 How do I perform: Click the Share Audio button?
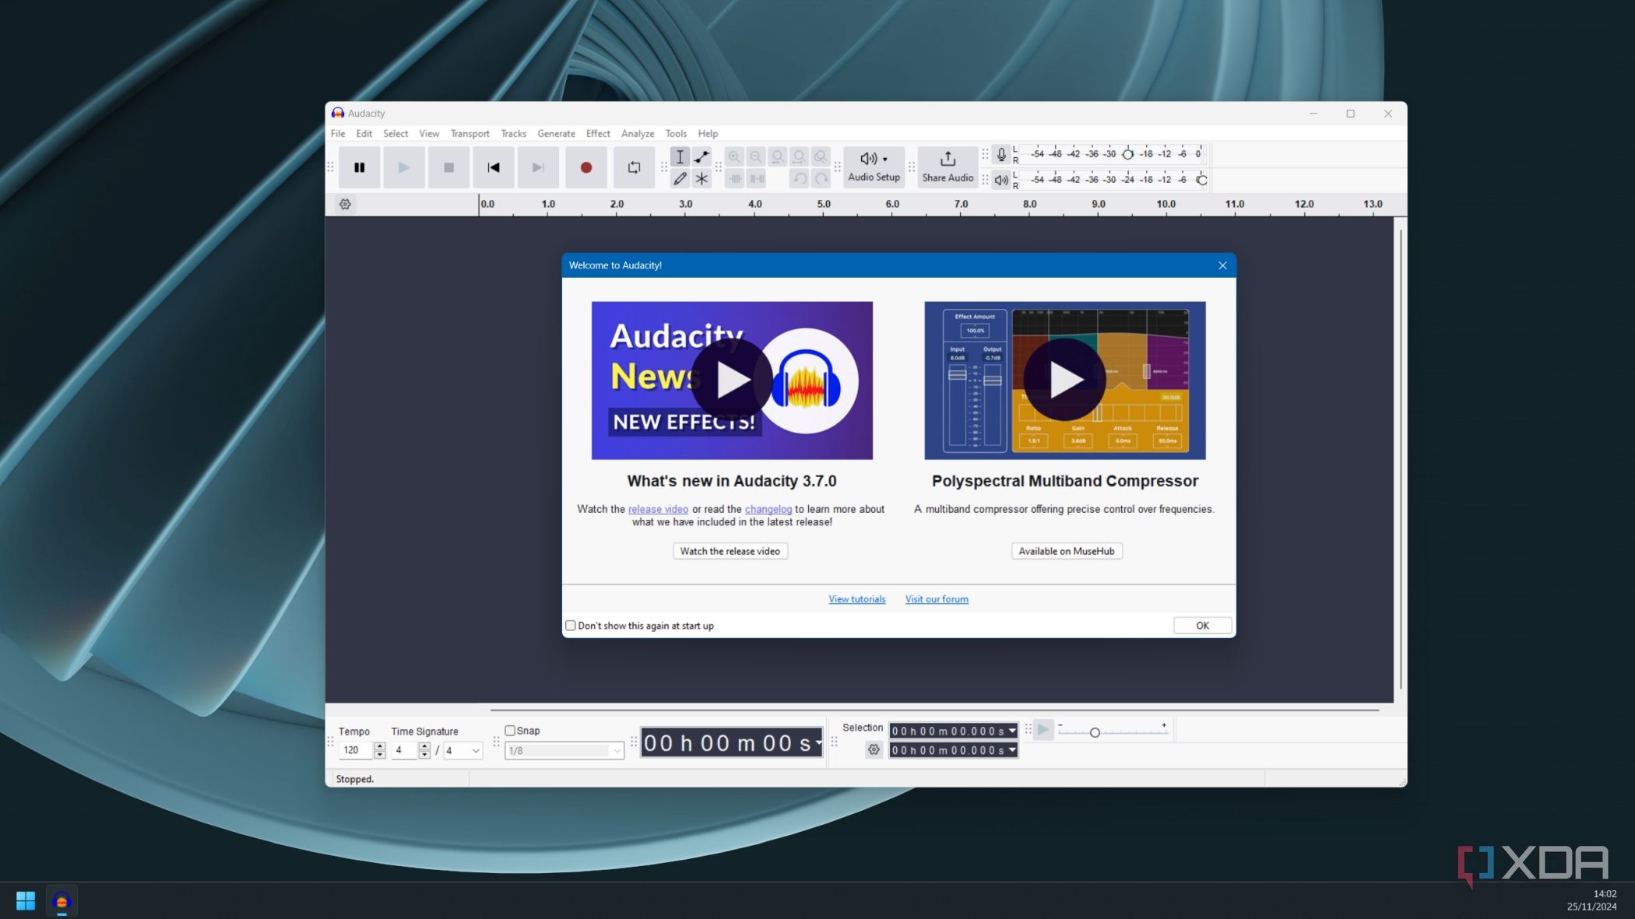948,167
